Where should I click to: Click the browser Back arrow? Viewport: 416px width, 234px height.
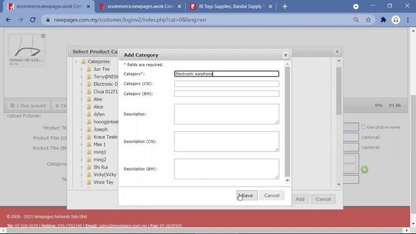click(8, 19)
